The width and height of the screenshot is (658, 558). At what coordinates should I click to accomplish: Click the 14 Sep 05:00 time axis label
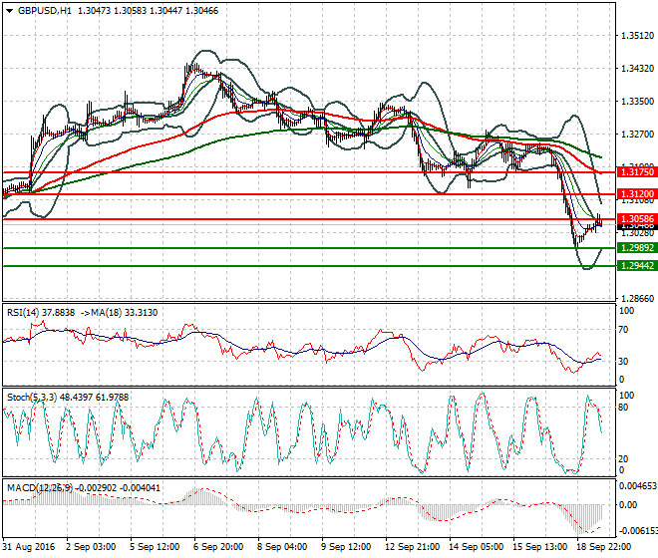pyautogui.click(x=476, y=547)
